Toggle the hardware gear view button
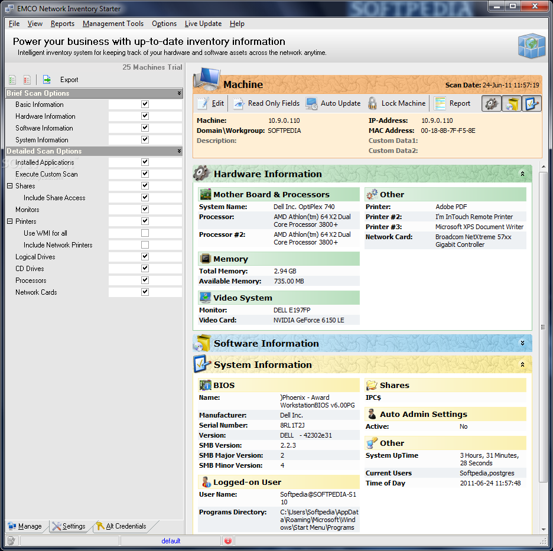The width and height of the screenshot is (553, 551). [492, 103]
